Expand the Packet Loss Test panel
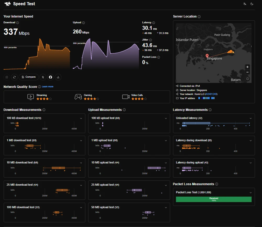Screen dimensions: 262x227 pos(251,193)
